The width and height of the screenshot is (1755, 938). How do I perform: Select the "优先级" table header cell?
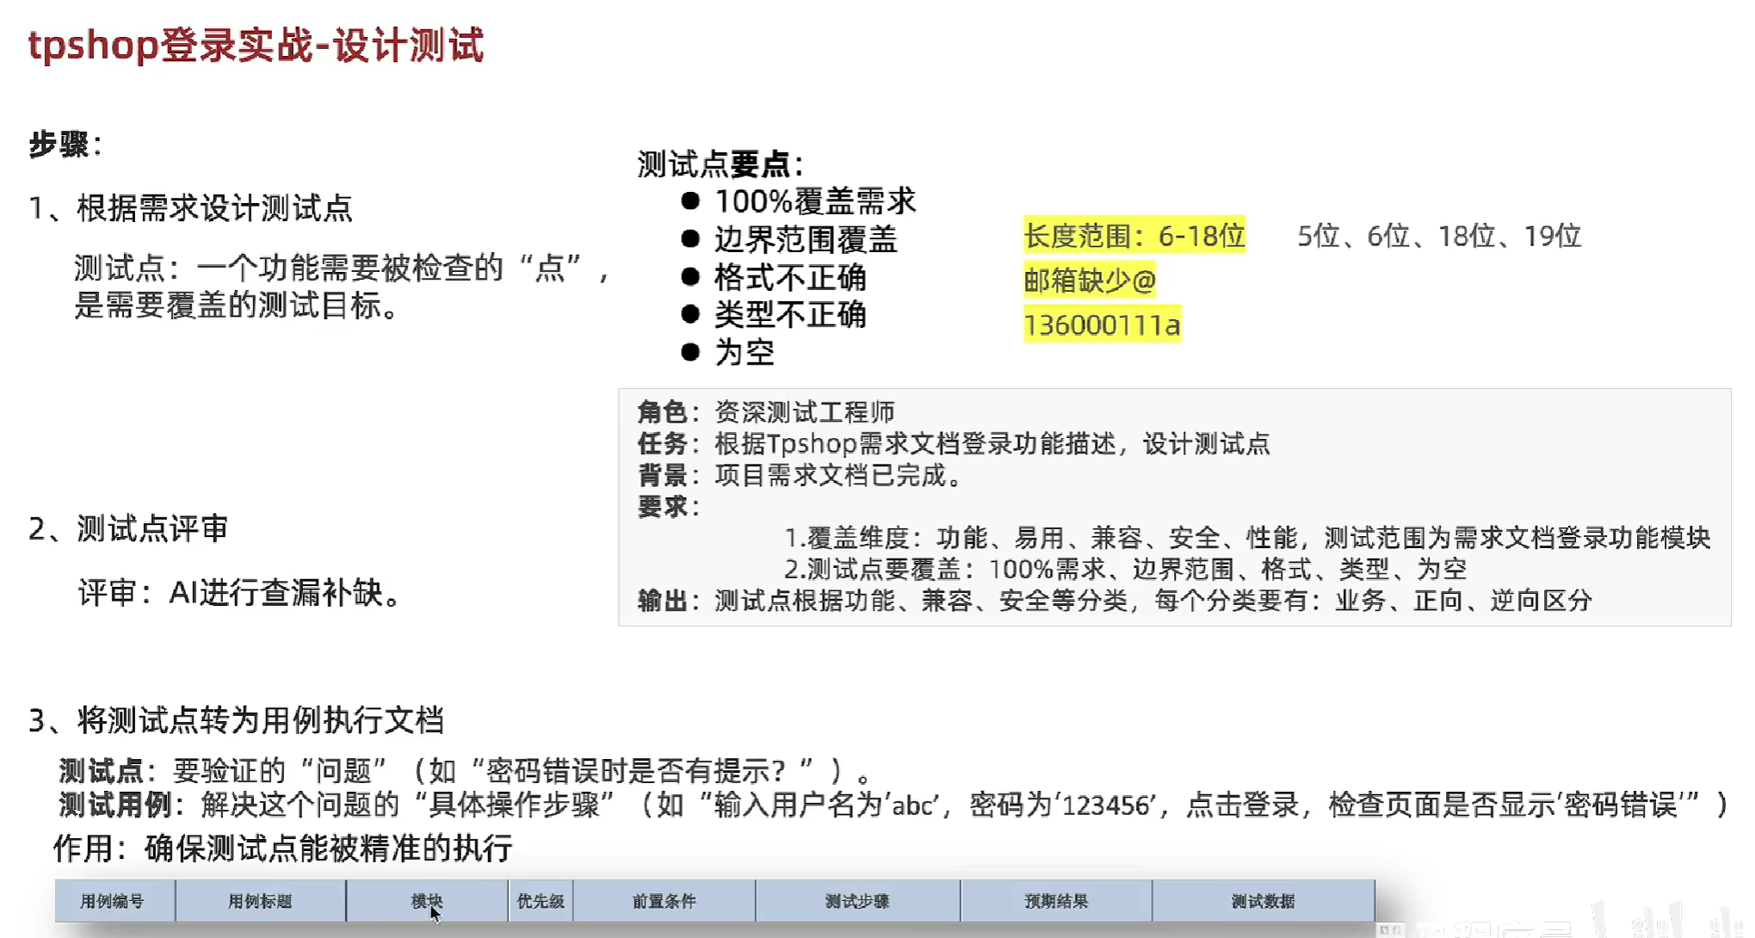coord(541,901)
